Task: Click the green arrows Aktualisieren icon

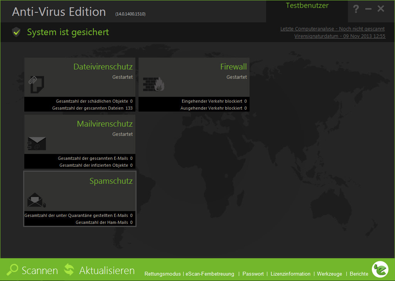Action: (69, 270)
